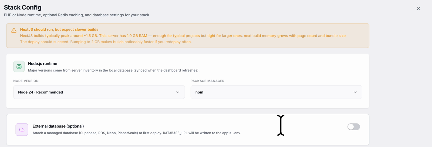Click the Node Version chevron arrow
Viewport: 432px width, 147px height.
[x=178, y=92]
